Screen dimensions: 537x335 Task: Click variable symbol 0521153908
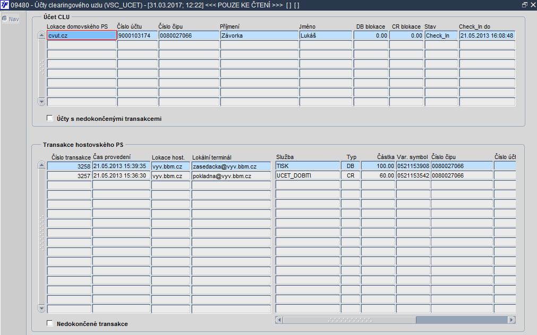pyautogui.click(x=413, y=166)
